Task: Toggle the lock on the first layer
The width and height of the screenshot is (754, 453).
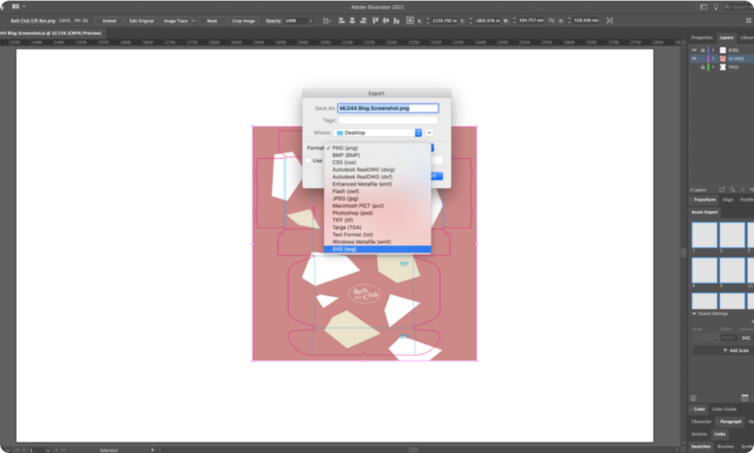Action: (x=703, y=50)
